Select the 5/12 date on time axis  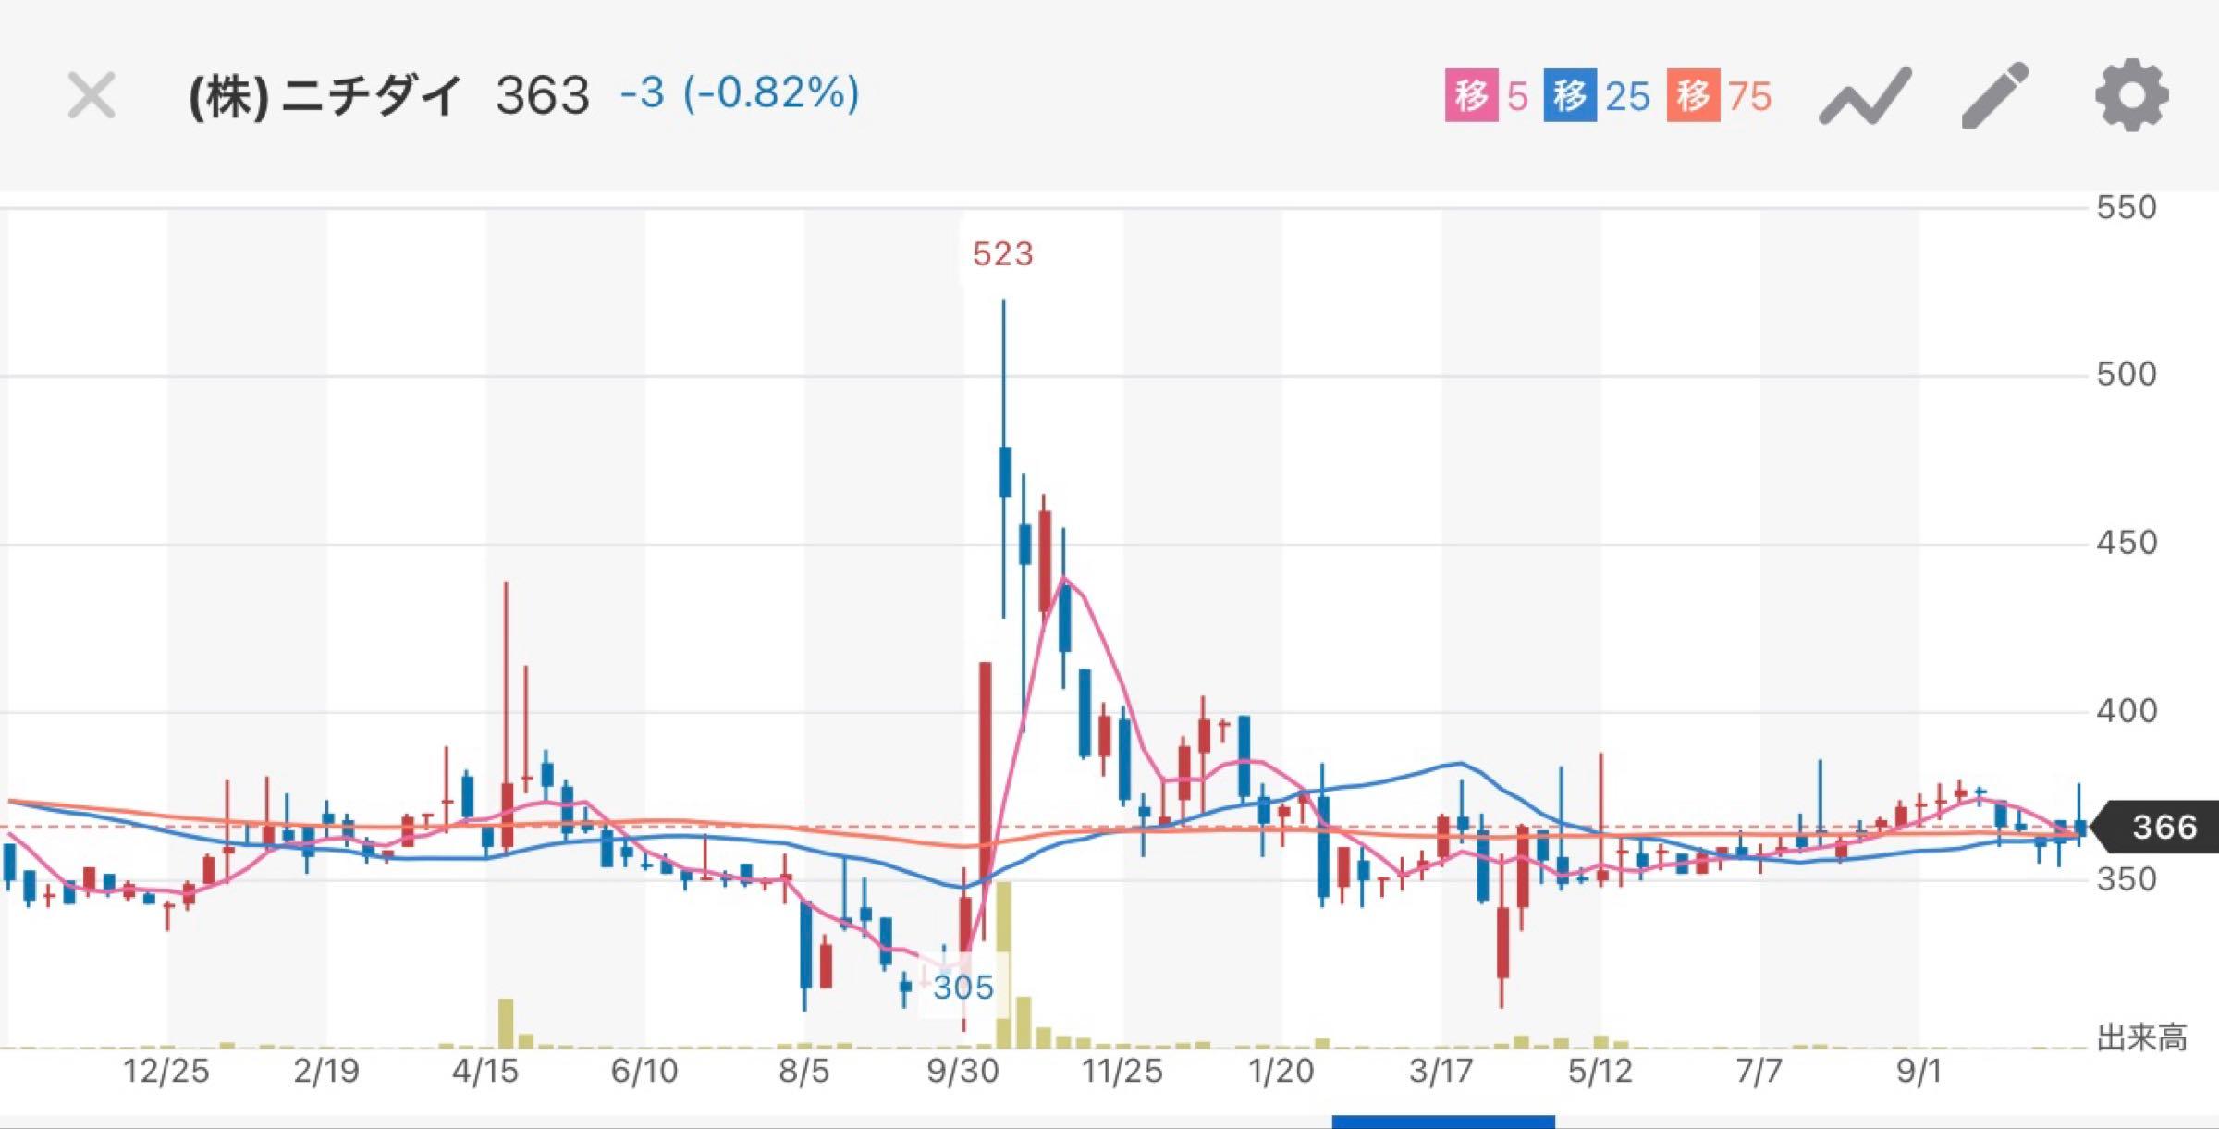tap(1600, 1071)
